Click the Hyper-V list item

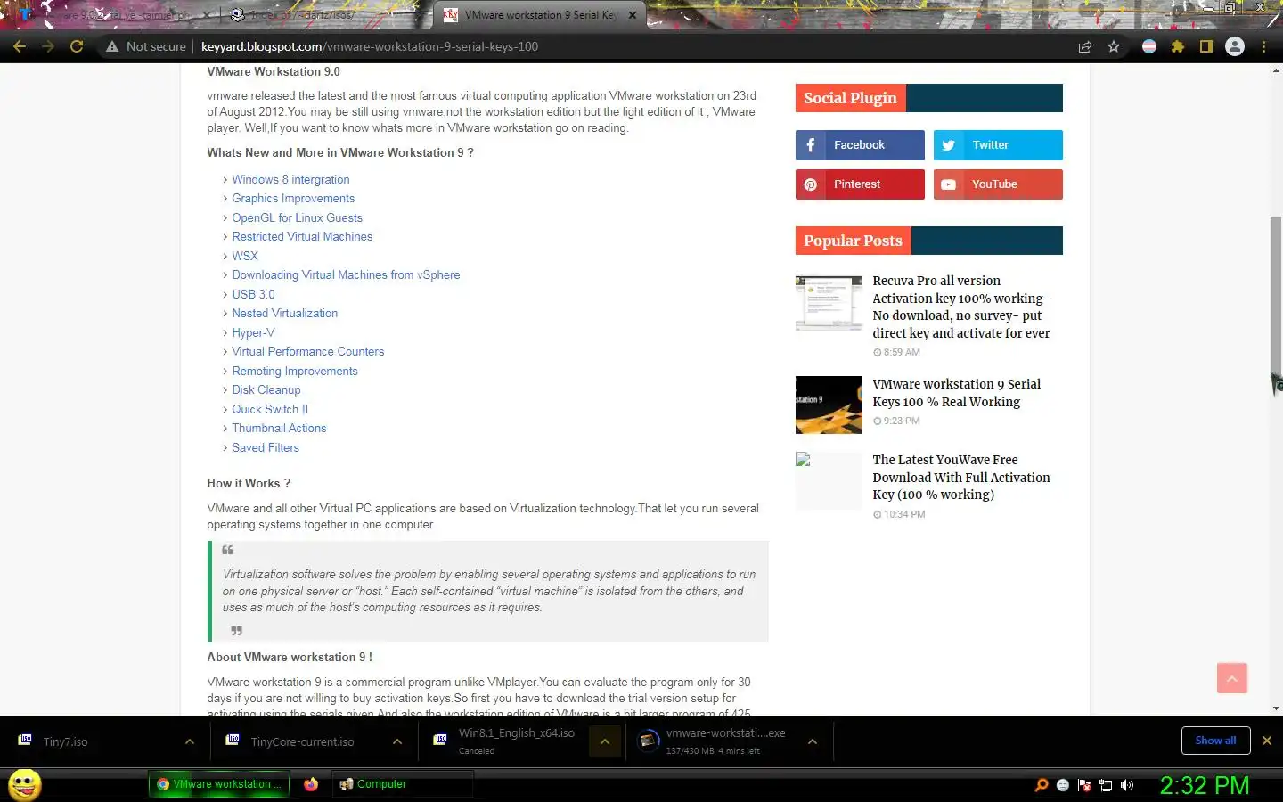click(253, 332)
